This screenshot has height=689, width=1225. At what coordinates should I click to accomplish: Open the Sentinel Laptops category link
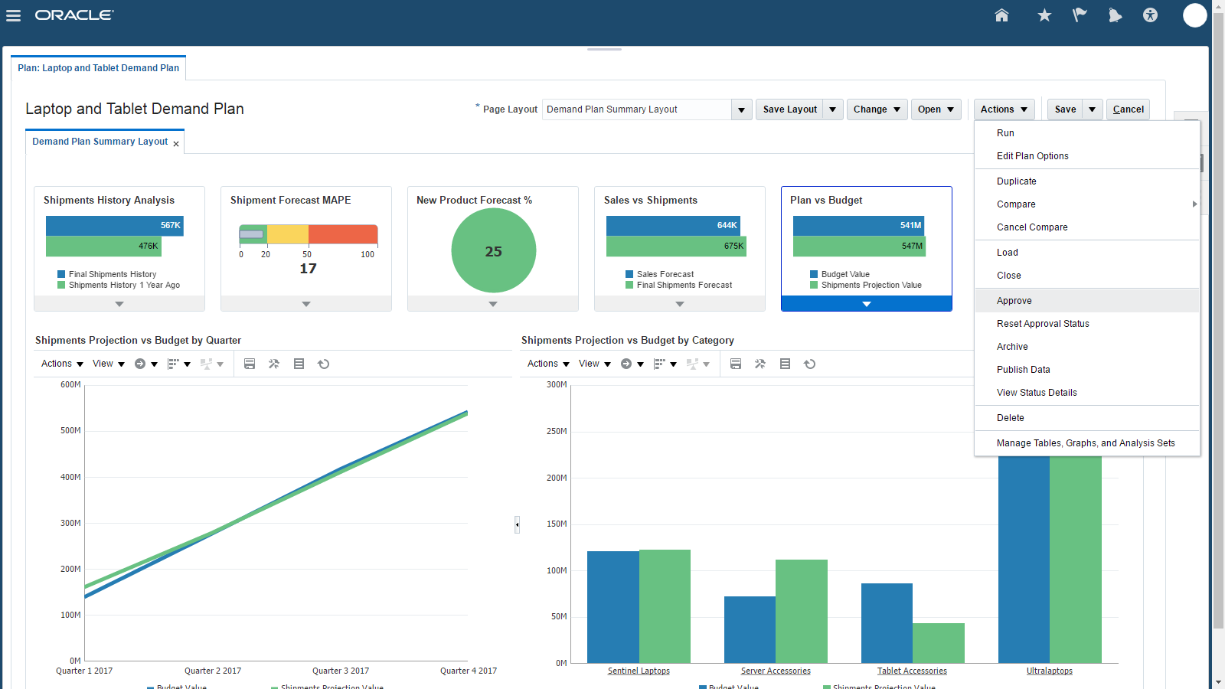[x=639, y=671]
